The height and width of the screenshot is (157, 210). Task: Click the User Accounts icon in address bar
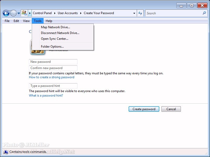pos(24,13)
